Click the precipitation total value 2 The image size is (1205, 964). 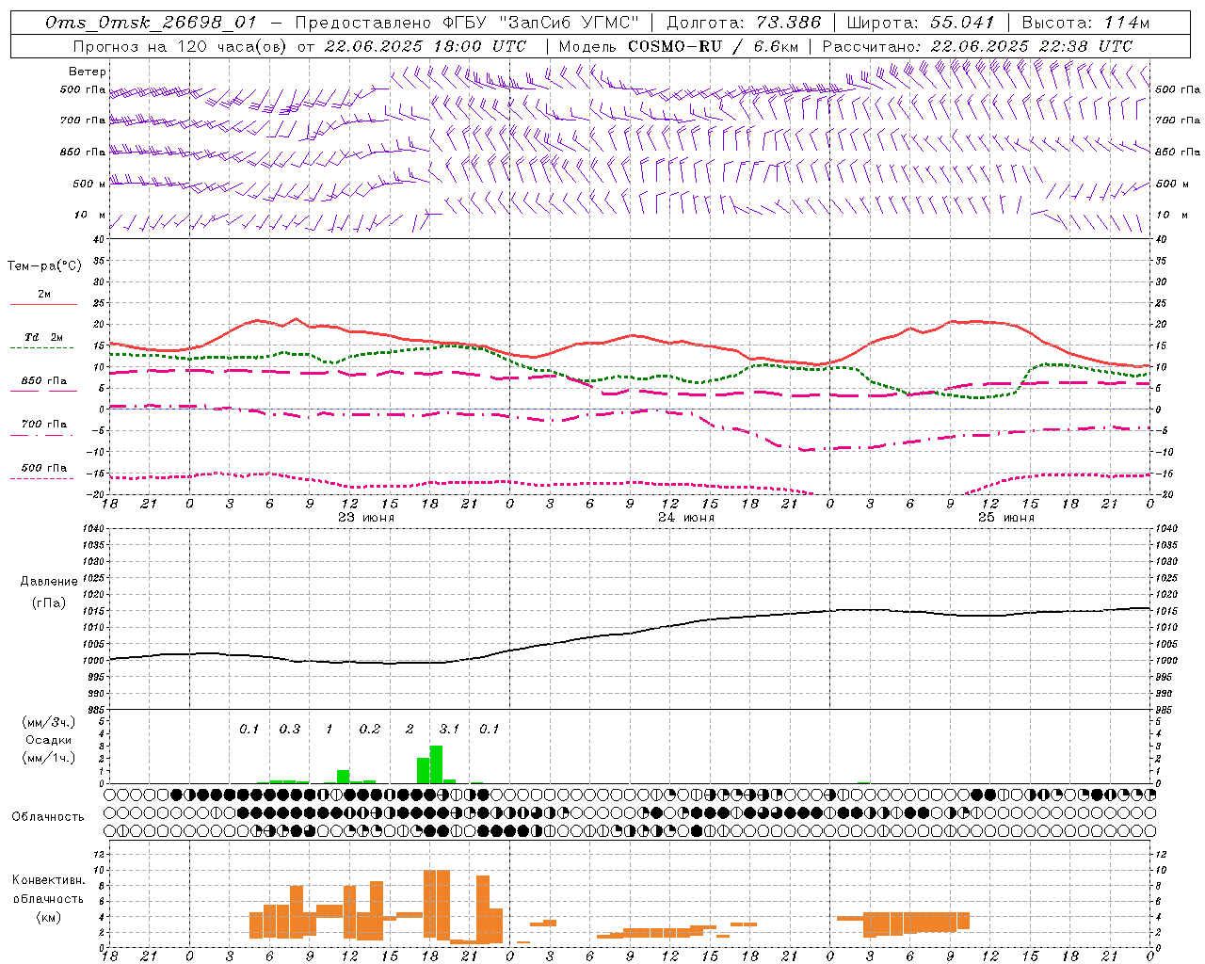point(410,730)
